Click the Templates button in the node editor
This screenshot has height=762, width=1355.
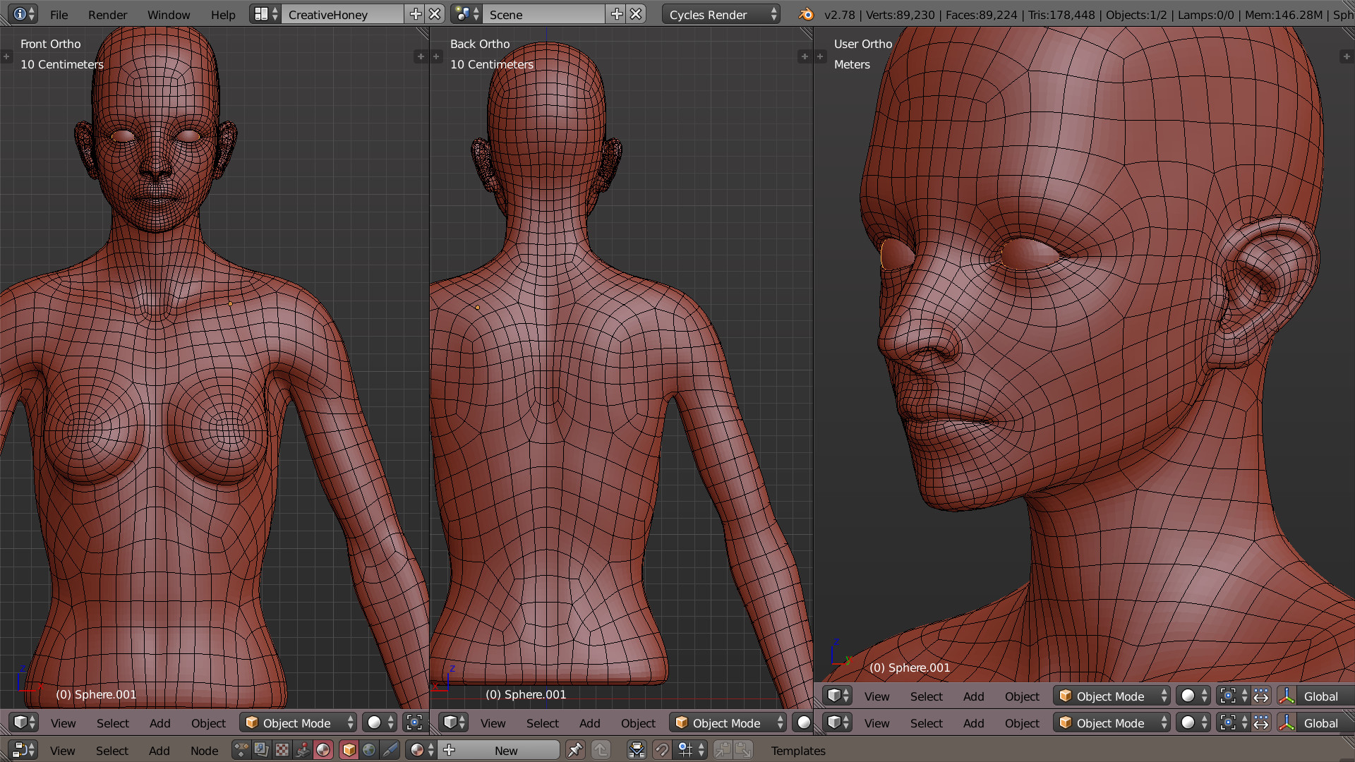(797, 751)
